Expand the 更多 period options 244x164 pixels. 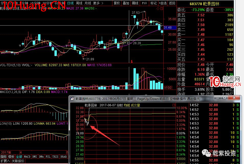(98, 3)
